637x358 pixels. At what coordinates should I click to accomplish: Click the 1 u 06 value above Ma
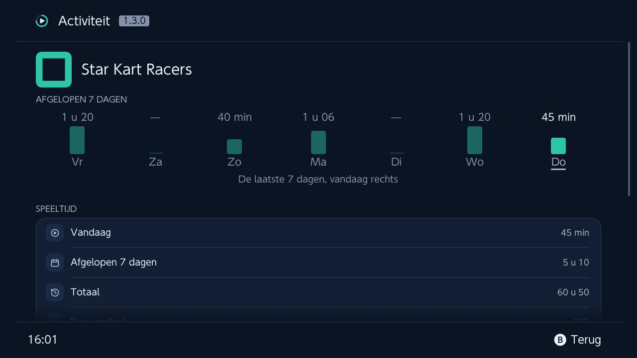click(x=318, y=117)
